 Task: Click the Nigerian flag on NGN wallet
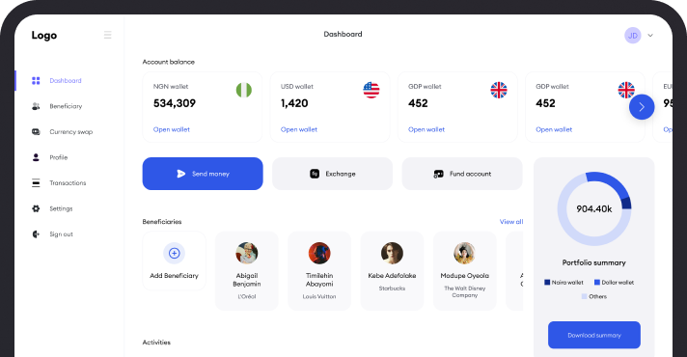pyautogui.click(x=244, y=90)
